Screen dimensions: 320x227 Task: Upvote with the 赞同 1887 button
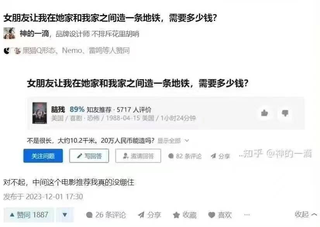(x=29, y=215)
